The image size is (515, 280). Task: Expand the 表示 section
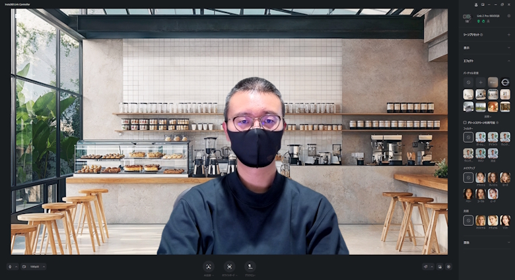(x=508, y=48)
